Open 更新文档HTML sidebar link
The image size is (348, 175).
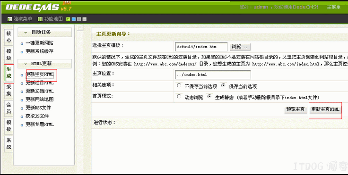tap(40, 91)
